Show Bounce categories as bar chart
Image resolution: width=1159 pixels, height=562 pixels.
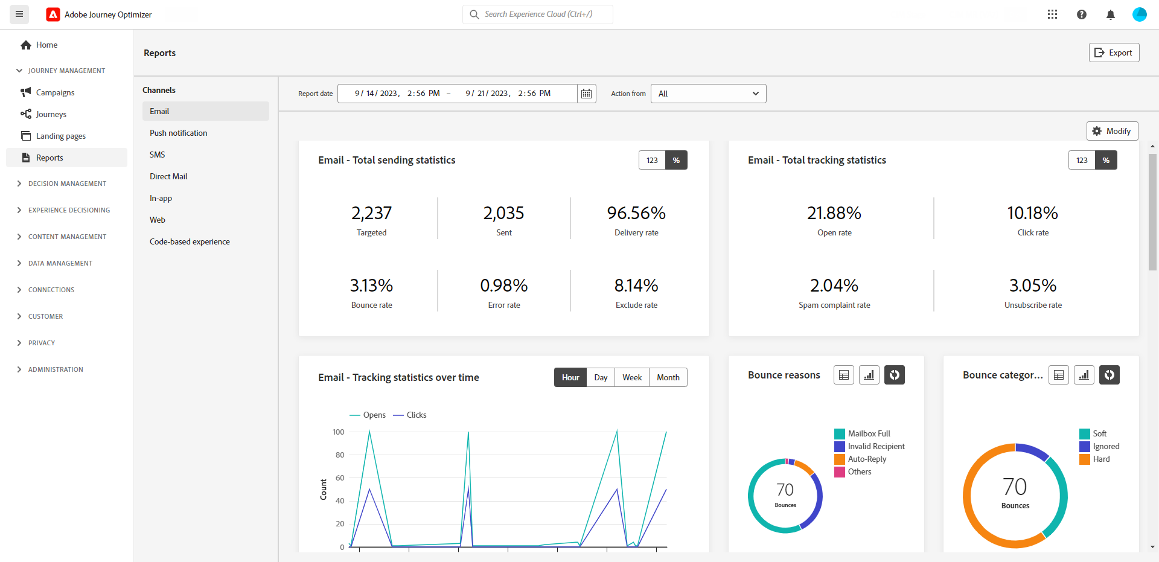tap(1084, 375)
